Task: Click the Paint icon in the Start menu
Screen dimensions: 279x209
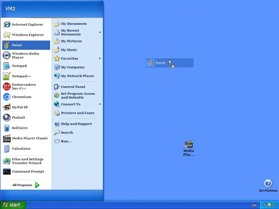Action: [7, 45]
